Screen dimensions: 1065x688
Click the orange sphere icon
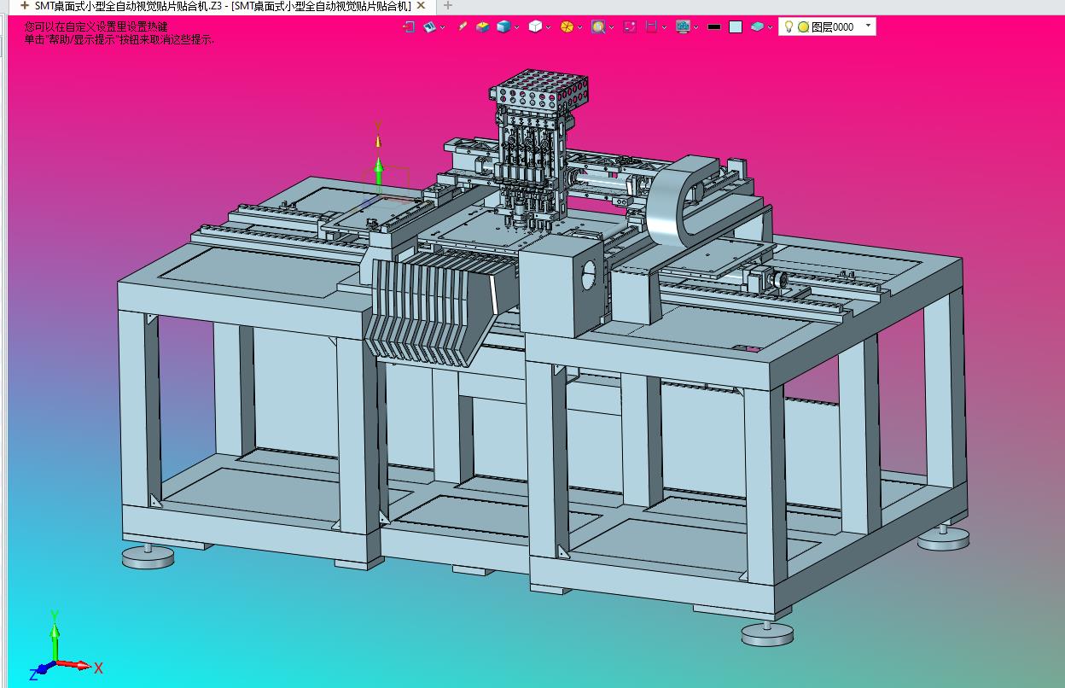pos(567,27)
